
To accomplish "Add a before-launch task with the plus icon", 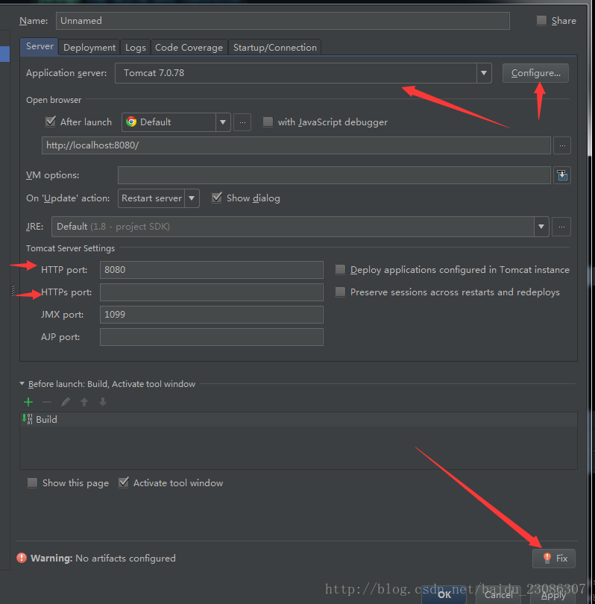I will [28, 402].
